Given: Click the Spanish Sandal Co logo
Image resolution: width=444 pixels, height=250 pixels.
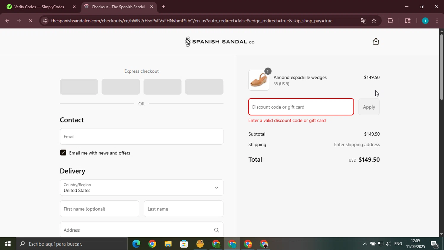Looking at the screenshot, I should pos(220,42).
